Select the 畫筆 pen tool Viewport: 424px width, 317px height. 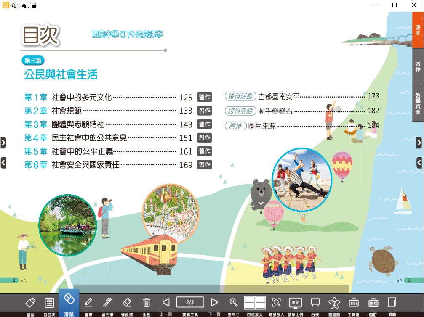pyautogui.click(x=88, y=303)
